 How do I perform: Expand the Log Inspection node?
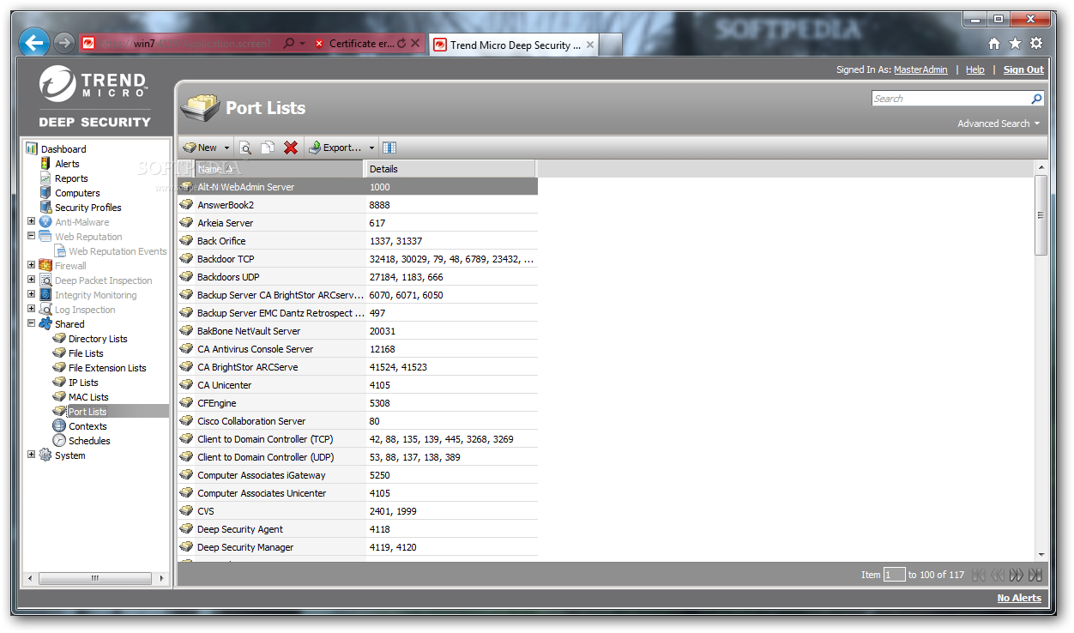point(32,309)
